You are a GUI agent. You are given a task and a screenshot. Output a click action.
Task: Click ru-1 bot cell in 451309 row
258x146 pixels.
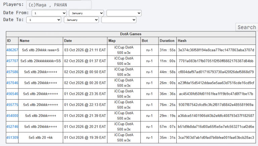click(149, 138)
